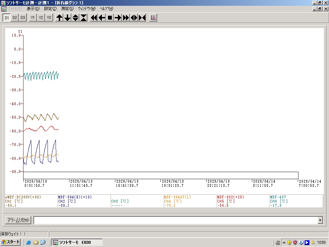The height and width of the screenshot is (247, 329).
Task: Click the fast-forward double-right arrow icon
Action: click(126, 18)
